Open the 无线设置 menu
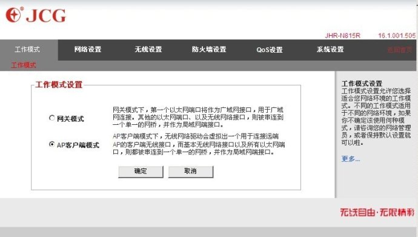This screenshot has height=237, width=418. (x=148, y=50)
